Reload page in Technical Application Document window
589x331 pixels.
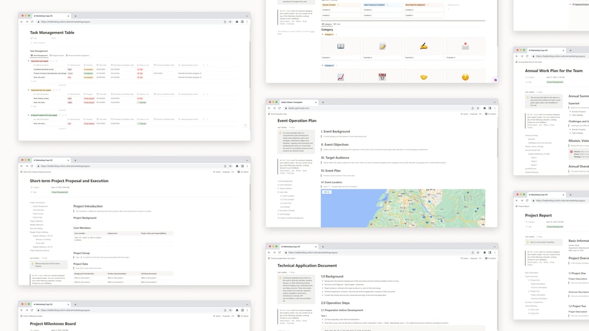click(x=280, y=252)
